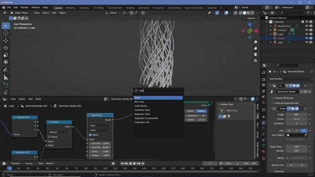This screenshot has width=315, height=177.
Task: Open the Float data type dropdown
Action: pyautogui.click(x=100, y=126)
